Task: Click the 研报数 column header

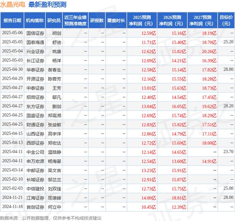Action: coord(97,20)
